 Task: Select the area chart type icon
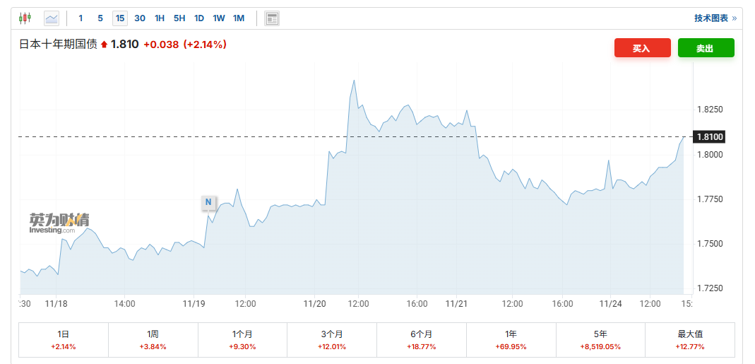[x=52, y=18]
